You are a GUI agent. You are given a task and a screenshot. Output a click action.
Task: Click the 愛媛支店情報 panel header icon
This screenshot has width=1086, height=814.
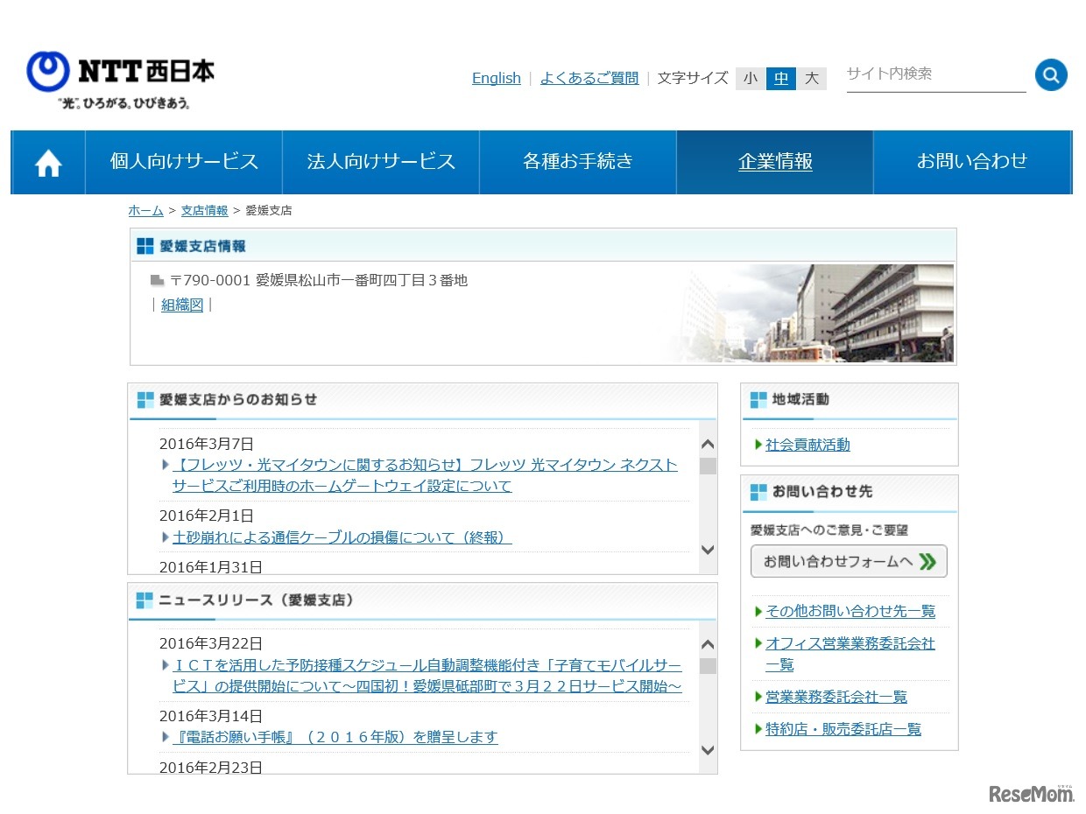point(145,245)
